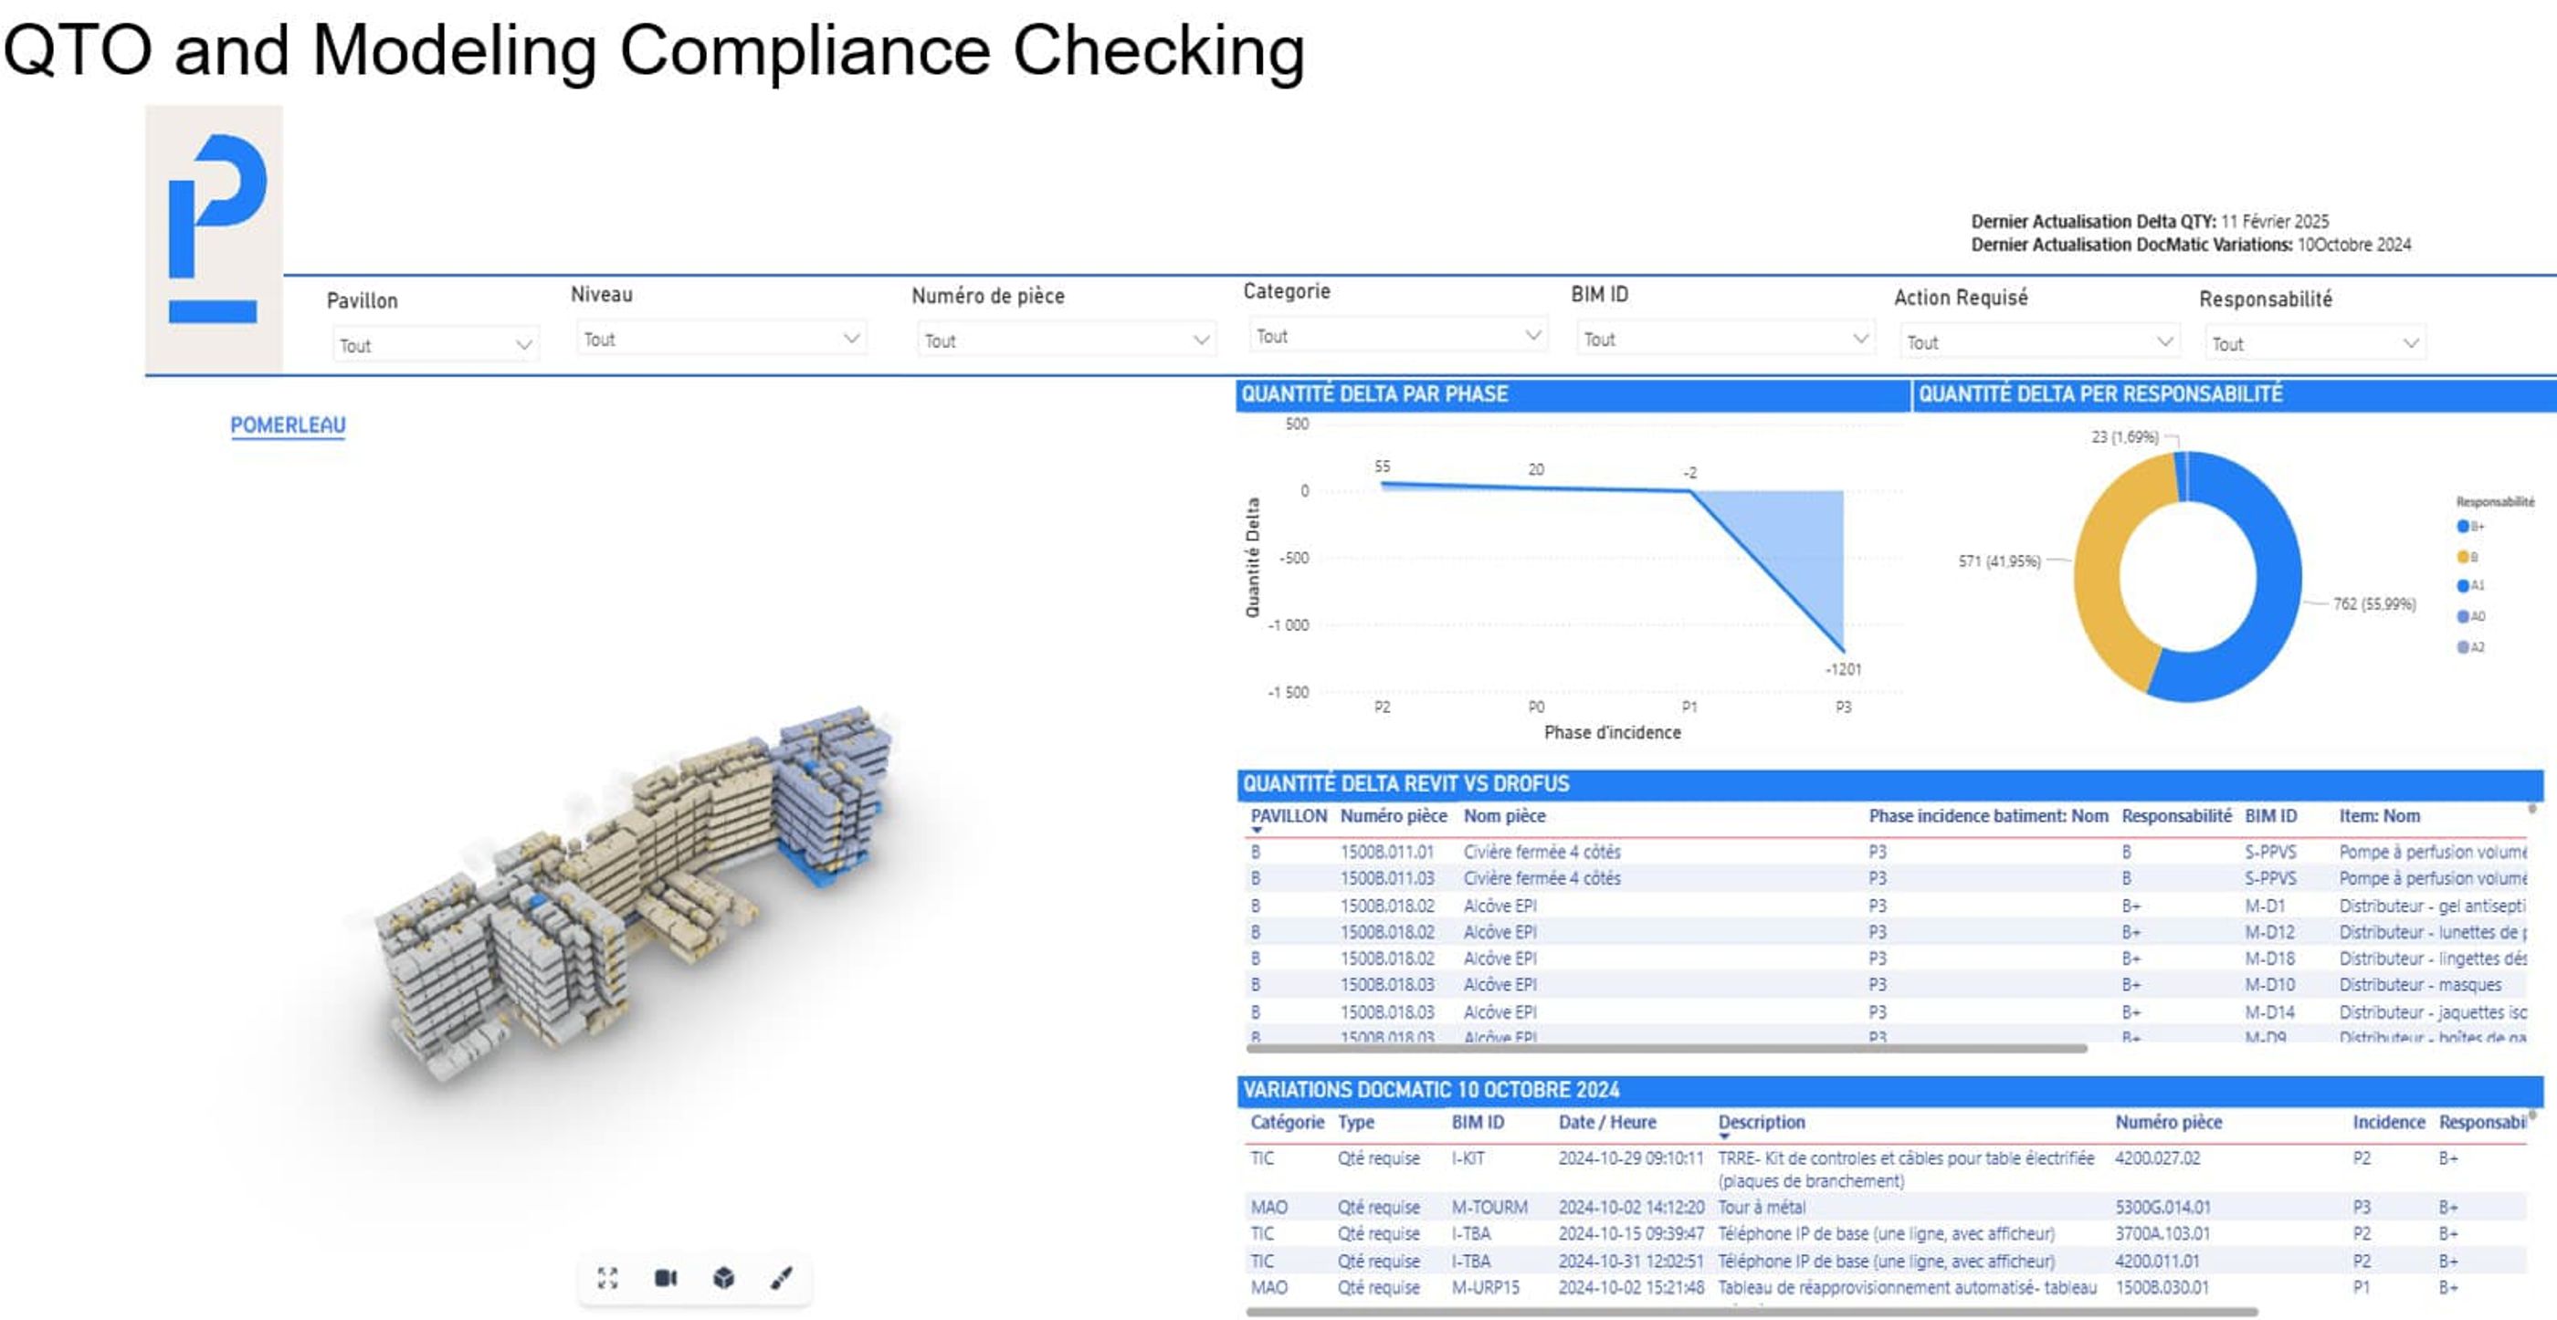Toggle A1 legend entry in donut chart
This screenshot has width=2557, height=1320.
click(2463, 585)
